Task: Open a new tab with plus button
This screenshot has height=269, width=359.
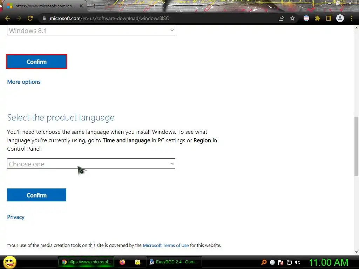Action: click(x=94, y=6)
